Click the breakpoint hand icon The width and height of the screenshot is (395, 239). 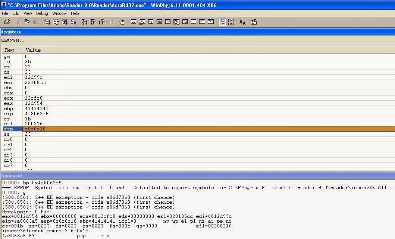pyautogui.click(x=122, y=22)
